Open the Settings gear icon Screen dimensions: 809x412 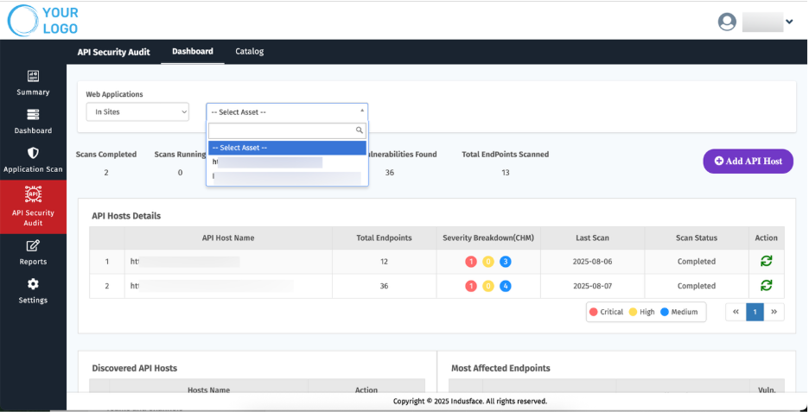[33, 284]
